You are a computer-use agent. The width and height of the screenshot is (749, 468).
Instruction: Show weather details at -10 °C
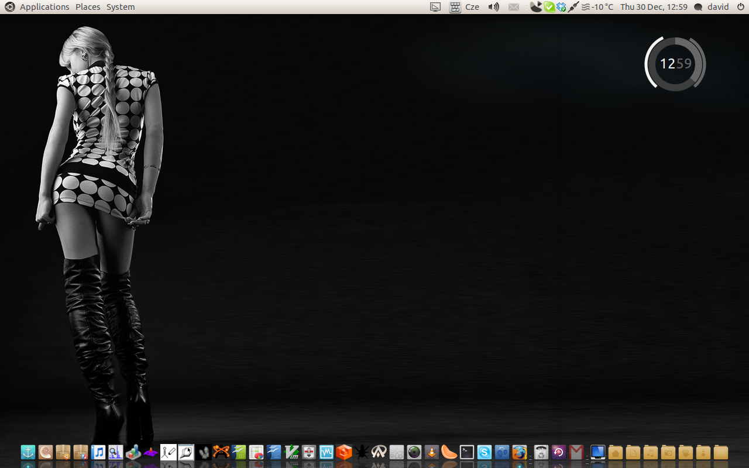click(597, 7)
